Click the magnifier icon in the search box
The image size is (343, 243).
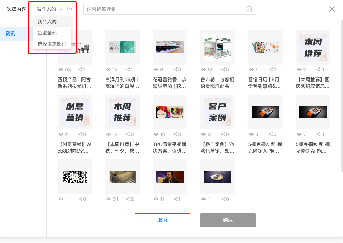click(x=249, y=9)
